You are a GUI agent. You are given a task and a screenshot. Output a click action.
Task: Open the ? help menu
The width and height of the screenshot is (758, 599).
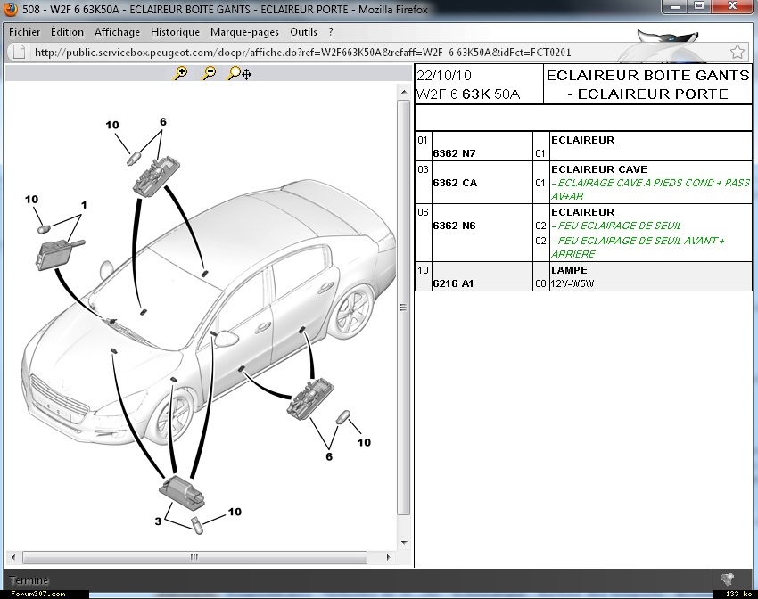331,32
